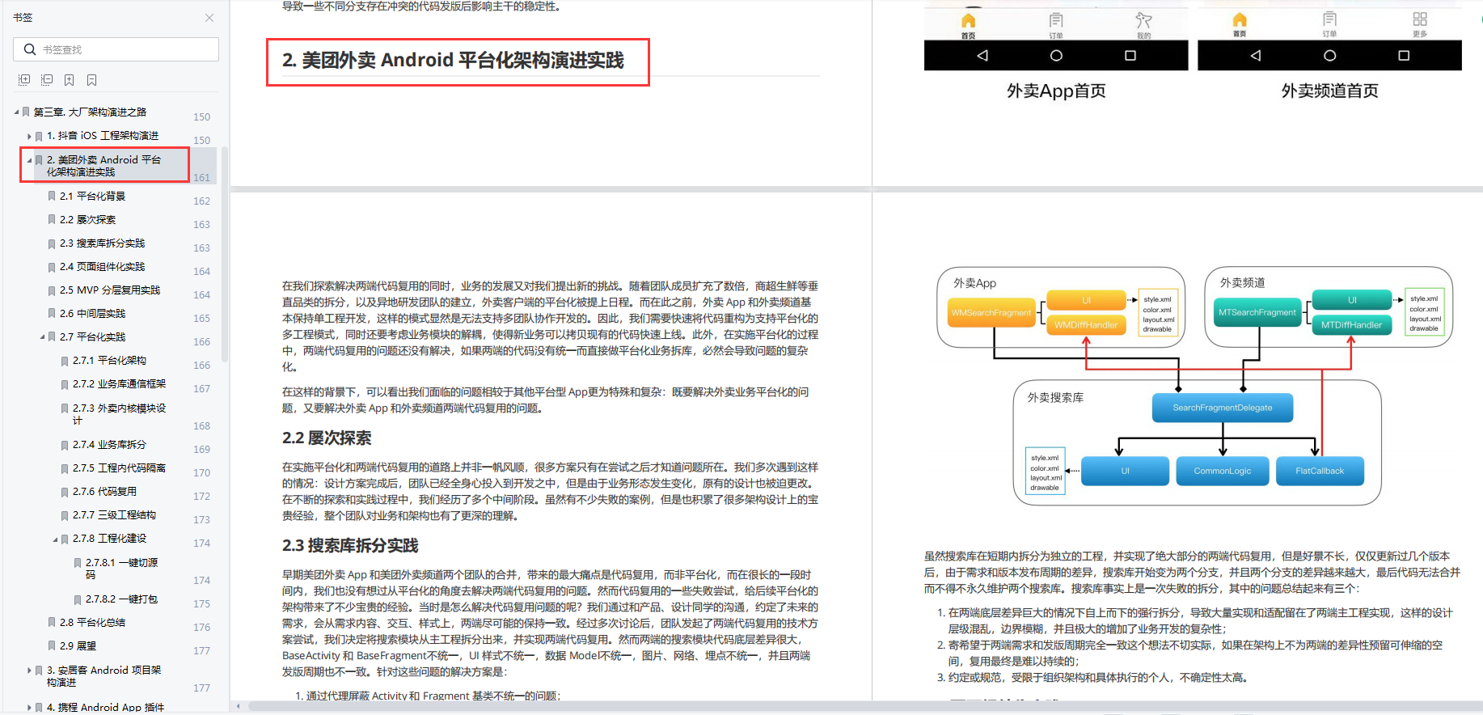Image resolution: width=1483 pixels, height=715 pixels.
Task: Click the horizontal scrollbar left arrow
Action: tap(238, 706)
